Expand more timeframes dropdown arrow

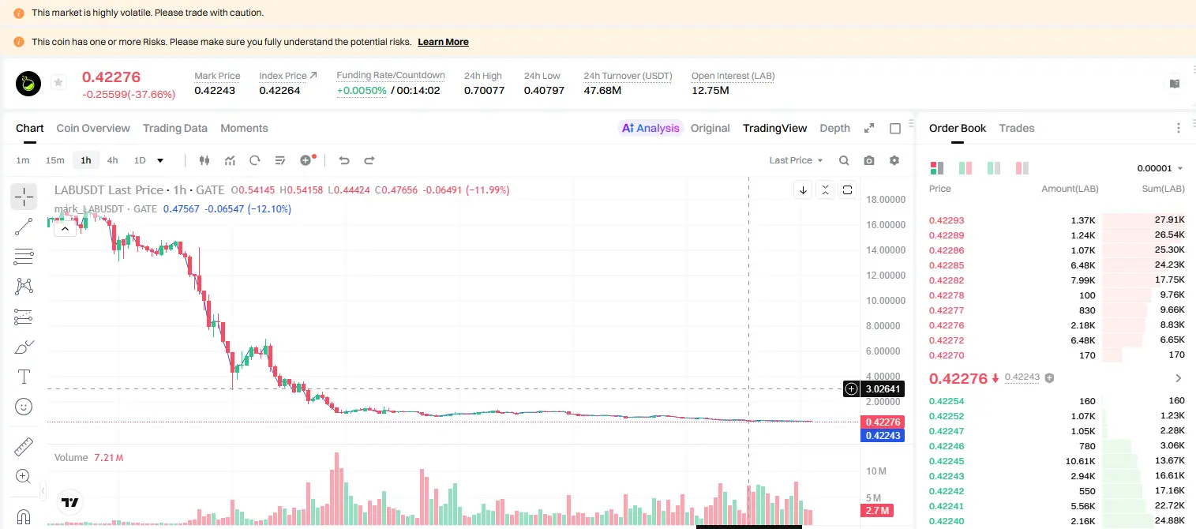(x=160, y=160)
